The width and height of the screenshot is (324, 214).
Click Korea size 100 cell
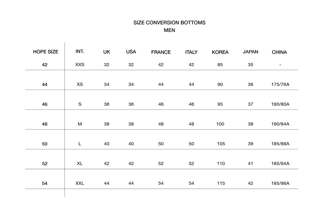click(x=220, y=124)
